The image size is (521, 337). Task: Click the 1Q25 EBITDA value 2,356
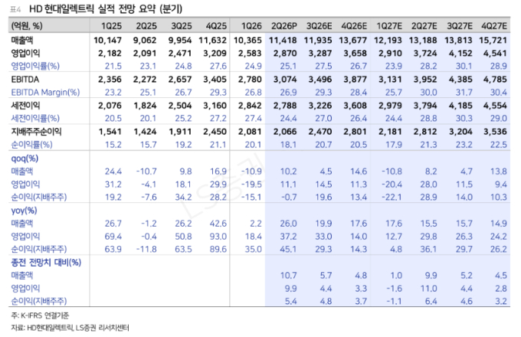point(110,80)
